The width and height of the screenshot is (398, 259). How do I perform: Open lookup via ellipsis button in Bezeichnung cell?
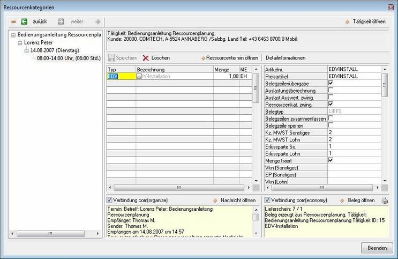tap(139, 77)
